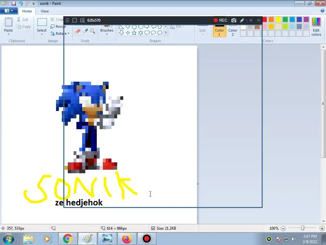Click the zoom slider handle
The image size is (326, 245).
click(303, 228)
